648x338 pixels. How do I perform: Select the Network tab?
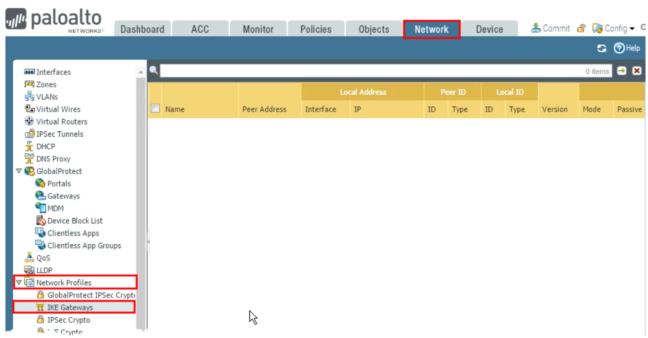432,29
